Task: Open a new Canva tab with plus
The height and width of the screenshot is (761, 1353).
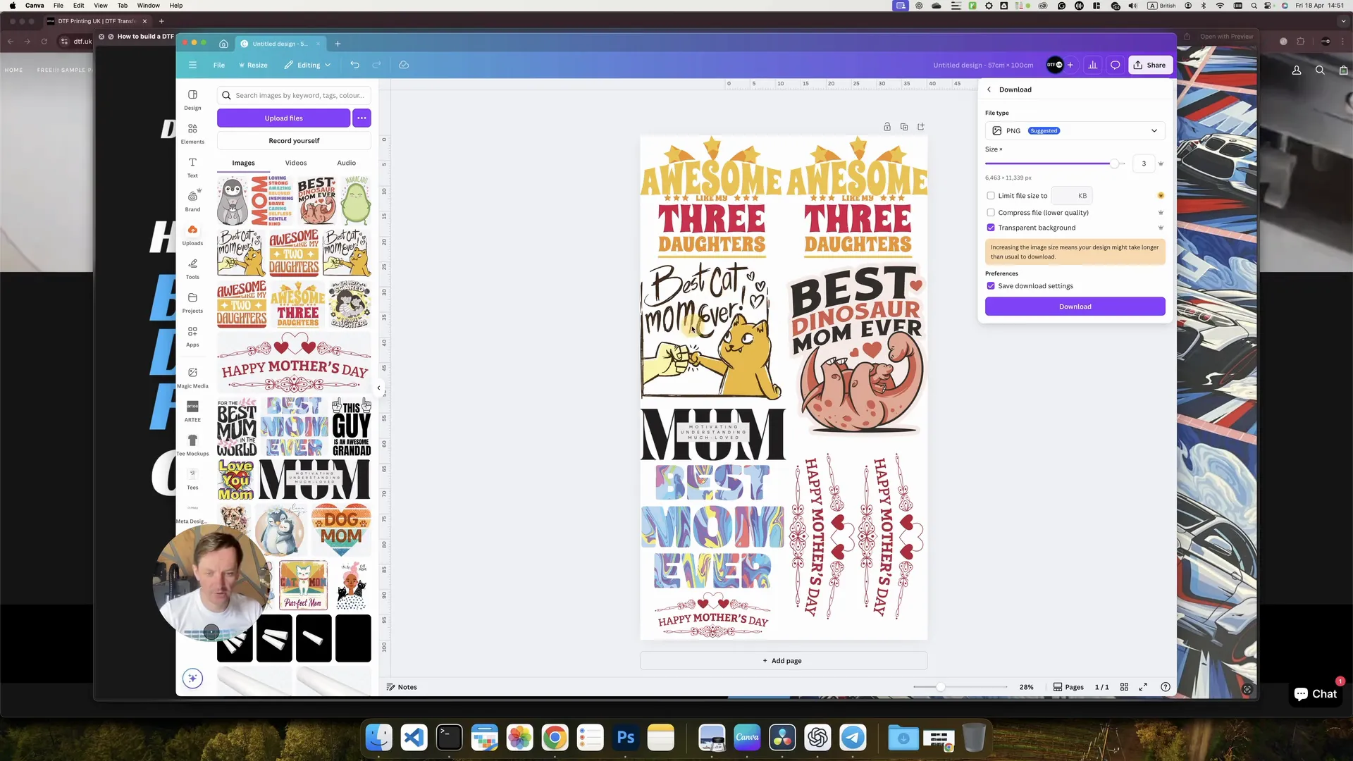Action: pyautogui.click(x=338, y=44)
